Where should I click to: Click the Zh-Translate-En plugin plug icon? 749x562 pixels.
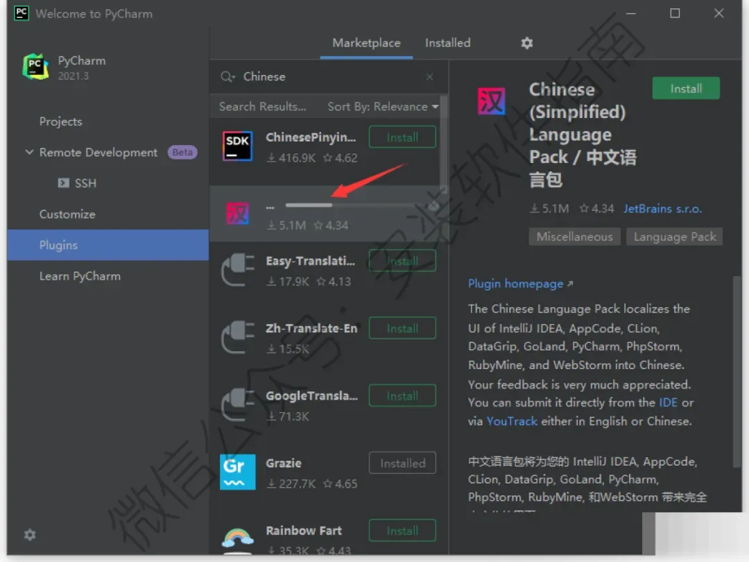tap(237, 337)
